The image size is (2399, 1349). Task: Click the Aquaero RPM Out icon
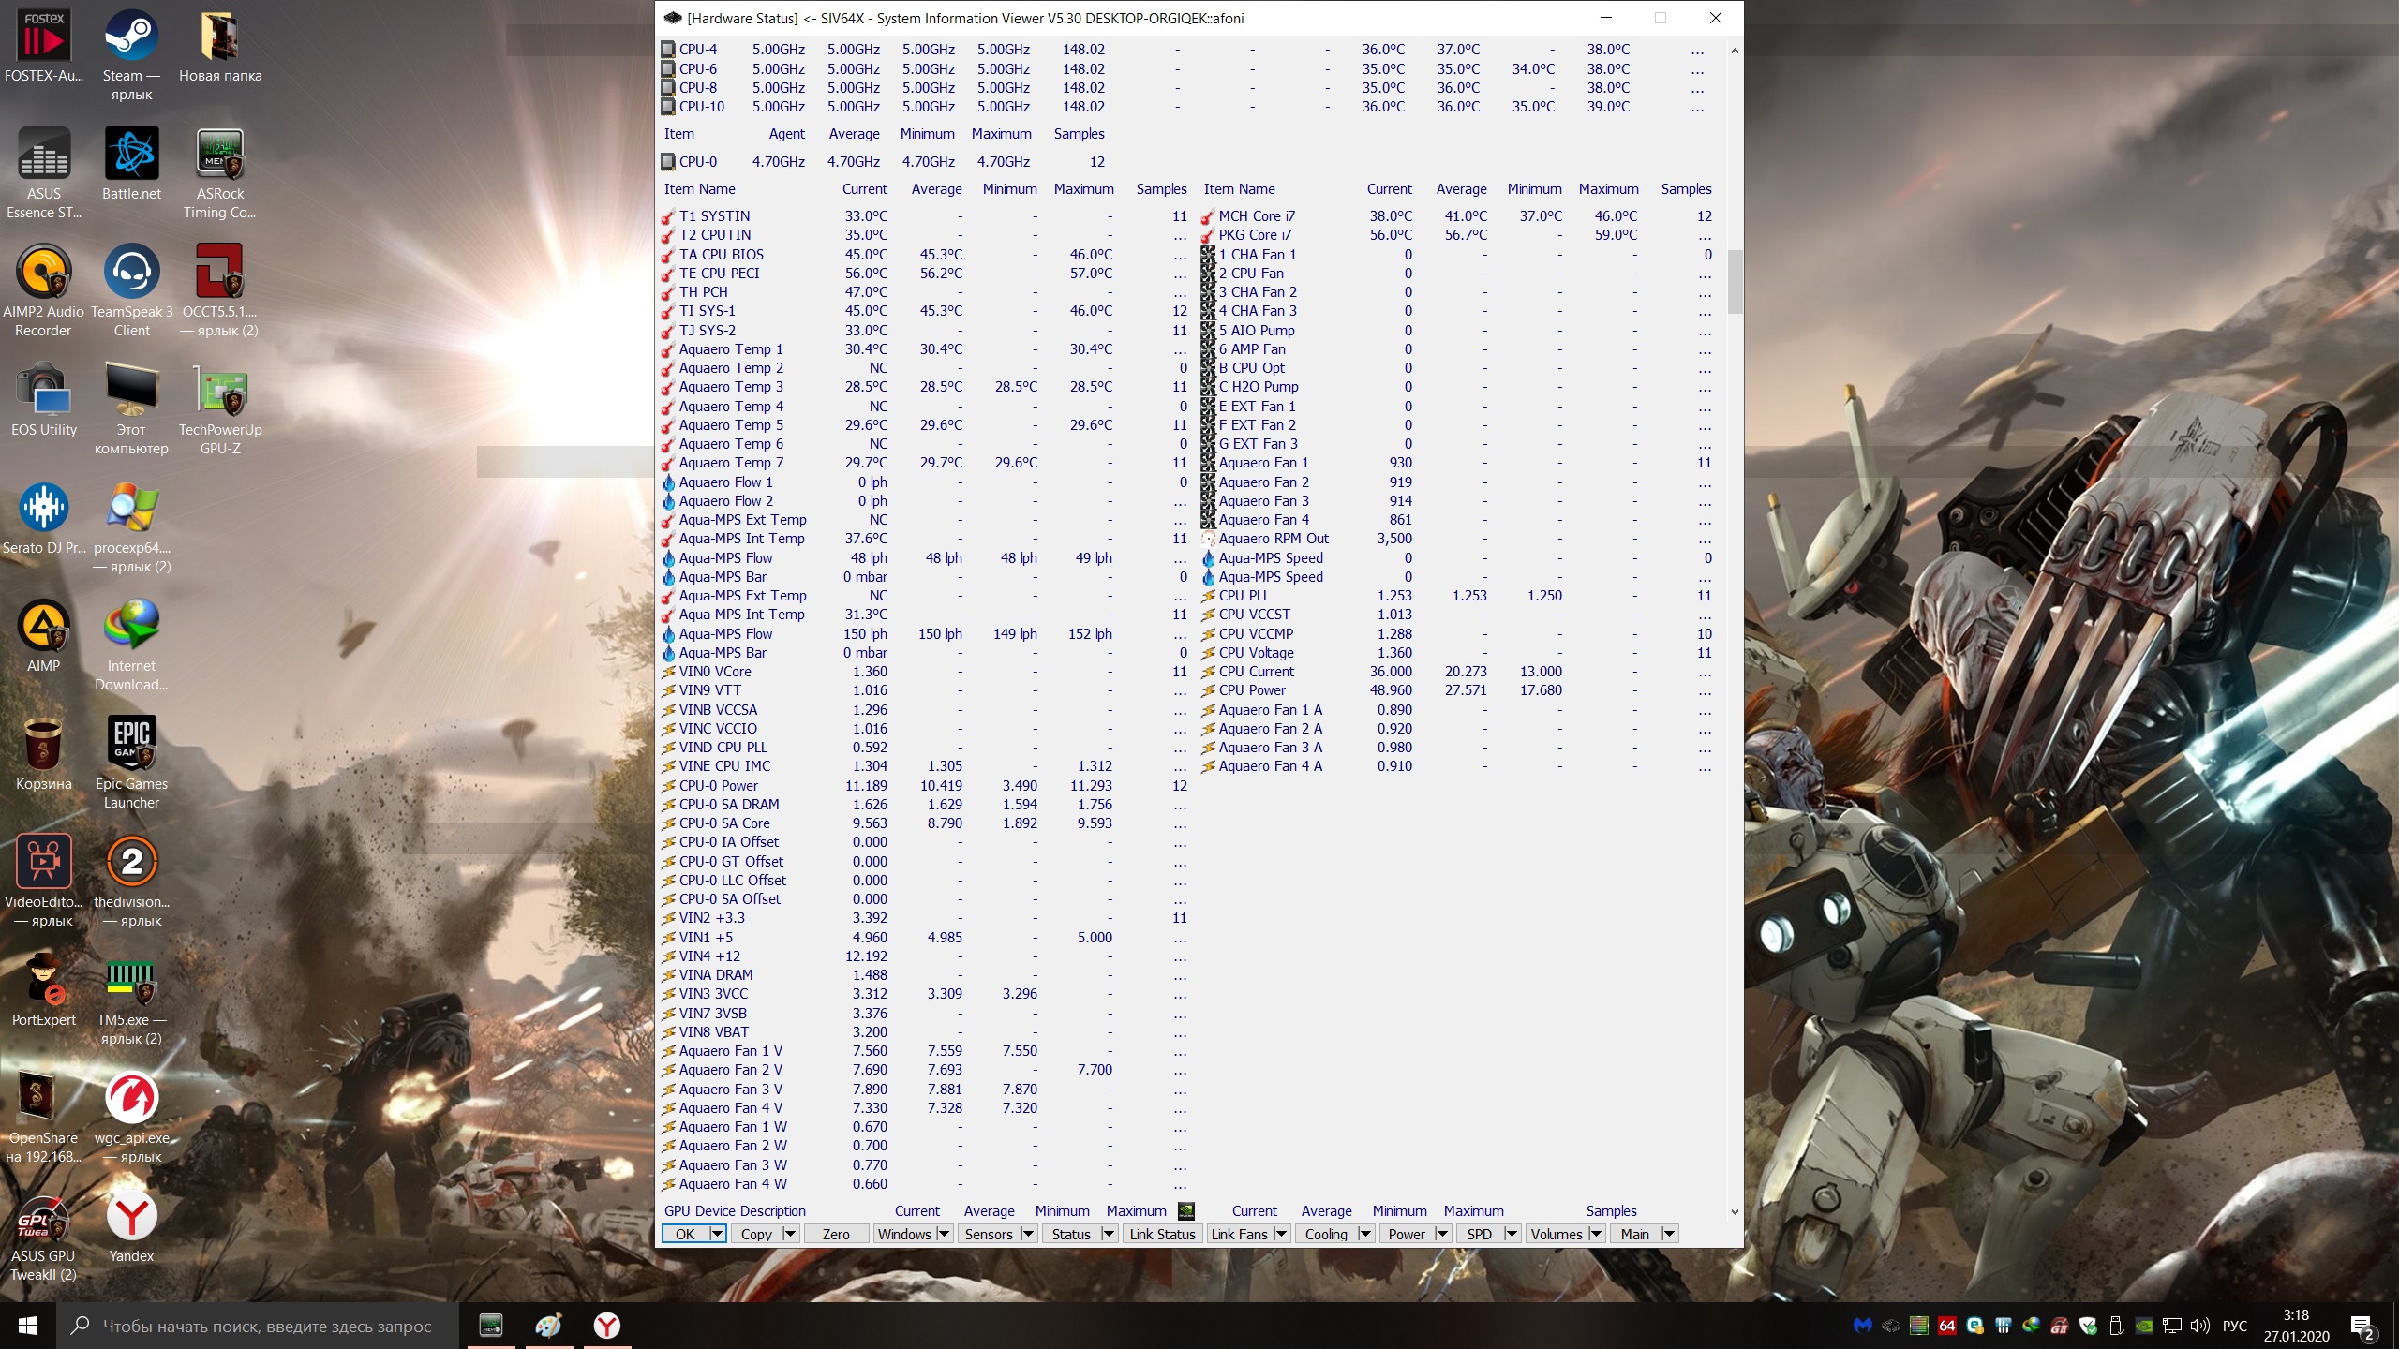(1208, 539)
